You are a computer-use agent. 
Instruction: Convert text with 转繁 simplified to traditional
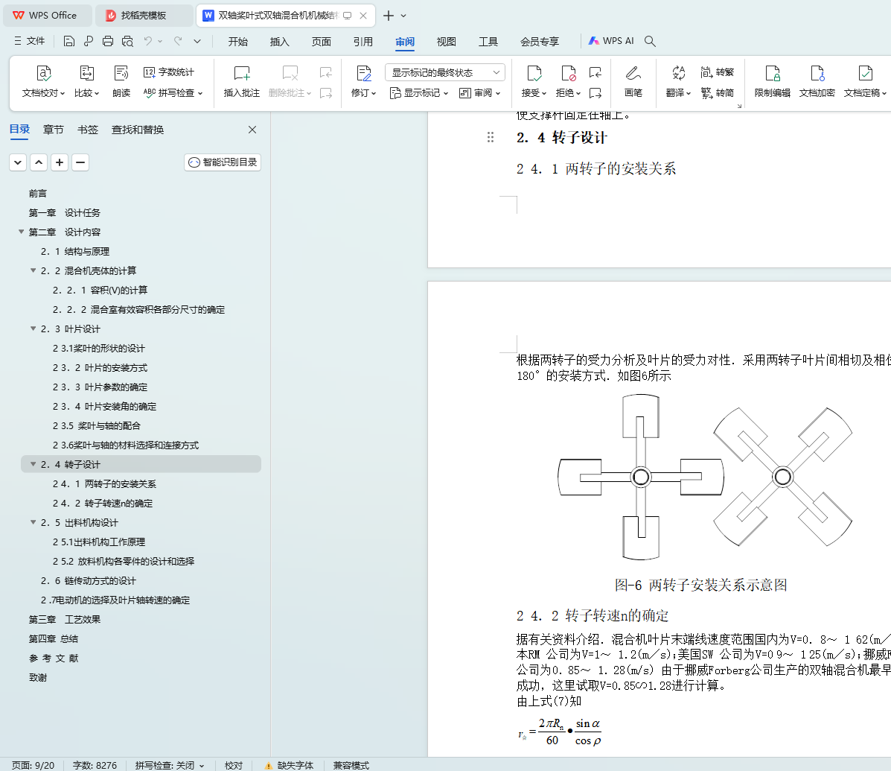click(x=717, y=72)
